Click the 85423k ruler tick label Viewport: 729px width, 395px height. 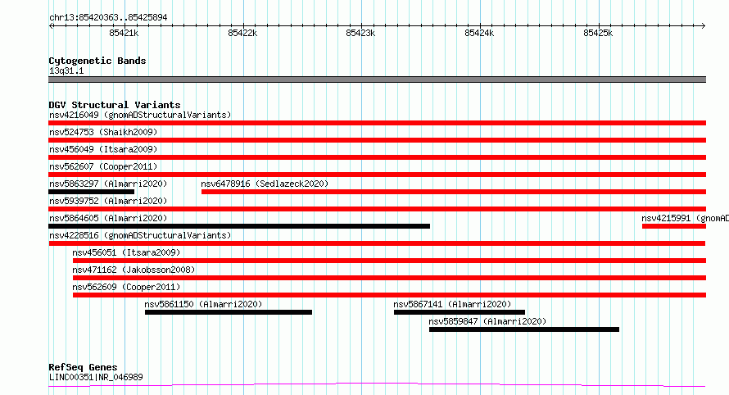(360, 33)
